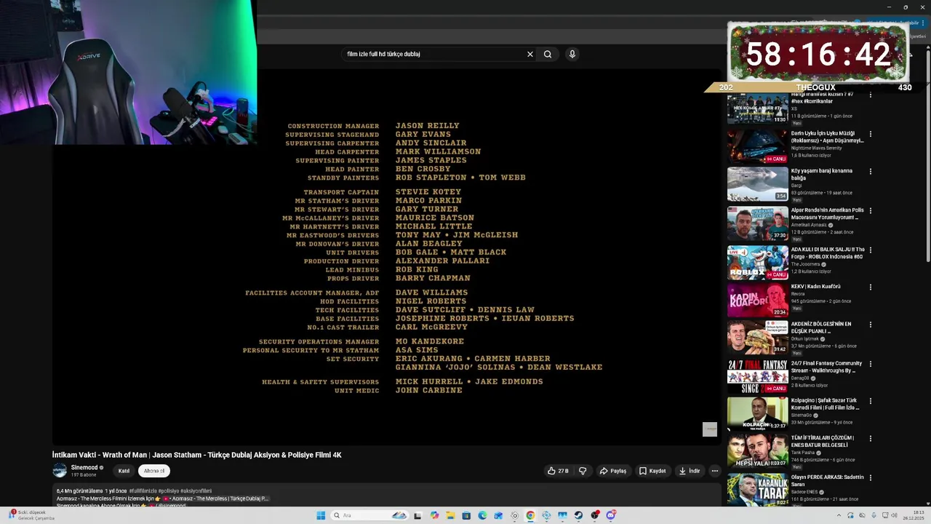Click the watermark button on video corner

click(710, 429)
